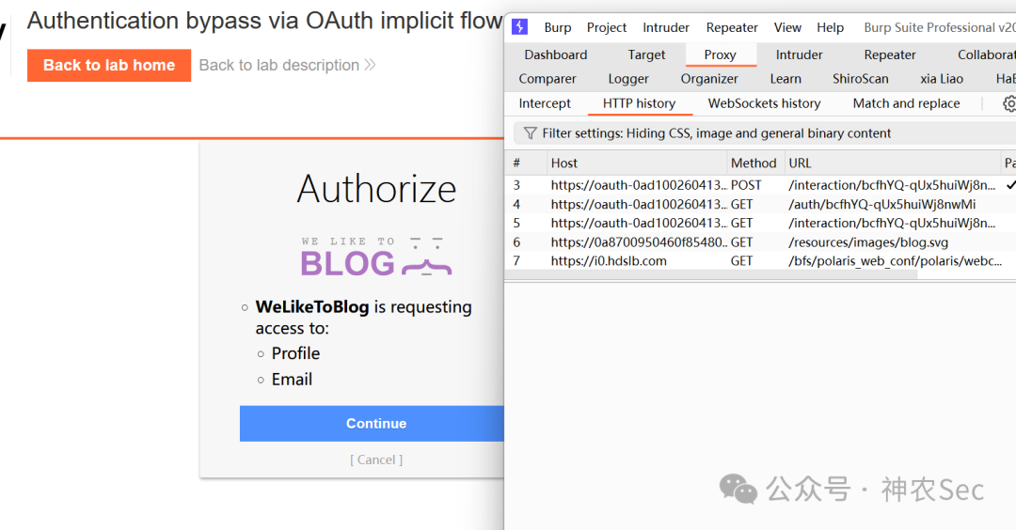Switch to the Target tab
This screenshot has width=1016, height=530.
point(646,55)
